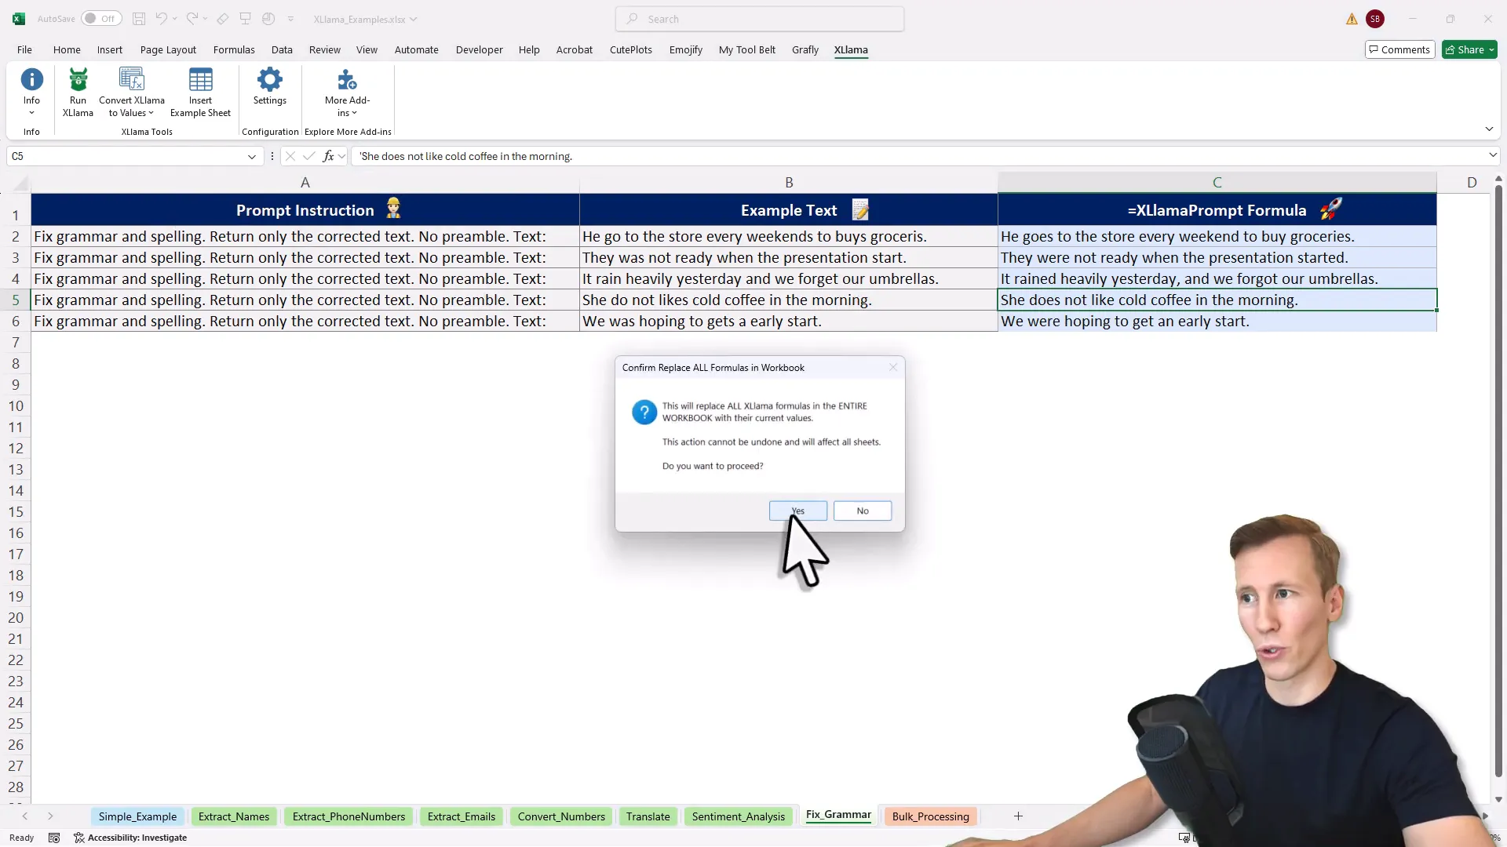Click the More Add-ins icon
Image resolution: width=1507 pixels, height=847 pixels.
[x=347, y=80]
